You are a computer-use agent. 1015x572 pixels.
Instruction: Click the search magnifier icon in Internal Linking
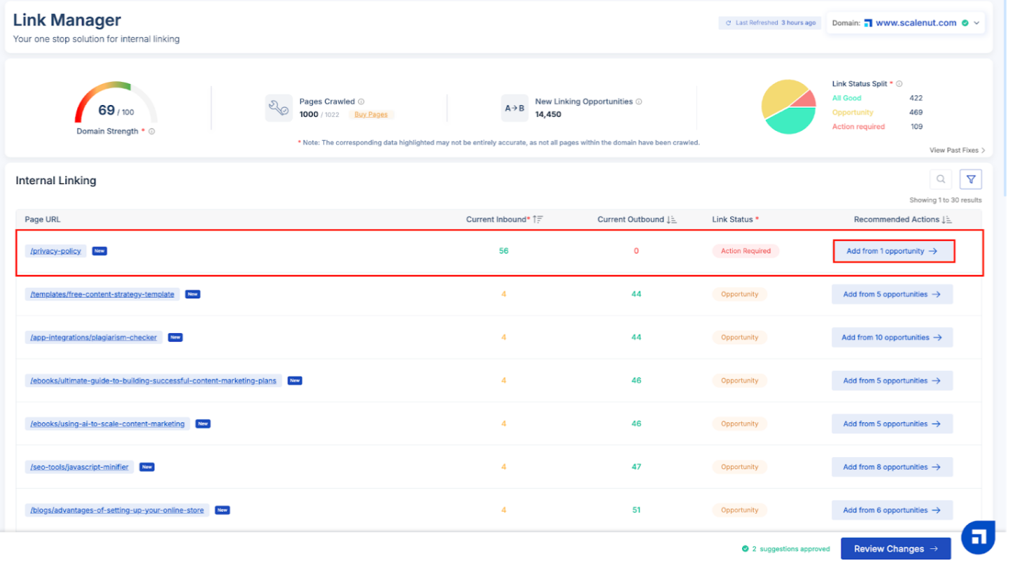click(x=940, y=180)
